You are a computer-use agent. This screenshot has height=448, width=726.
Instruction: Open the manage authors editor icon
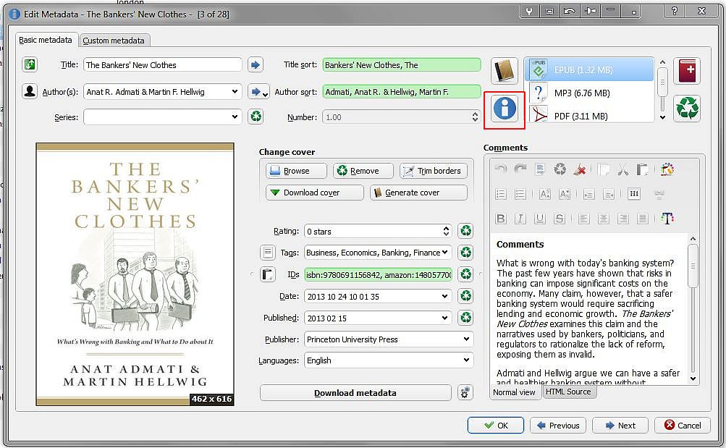[30, 91]
